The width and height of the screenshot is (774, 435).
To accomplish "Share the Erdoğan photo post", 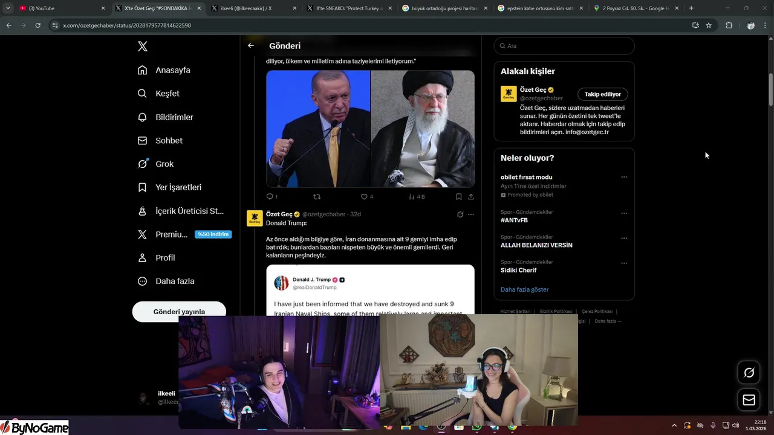I will pos(471,196).
